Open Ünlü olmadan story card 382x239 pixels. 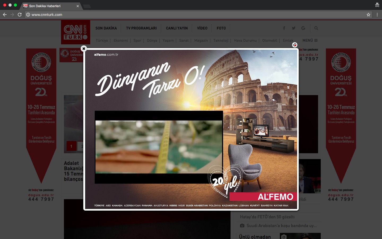pos(278,236)
